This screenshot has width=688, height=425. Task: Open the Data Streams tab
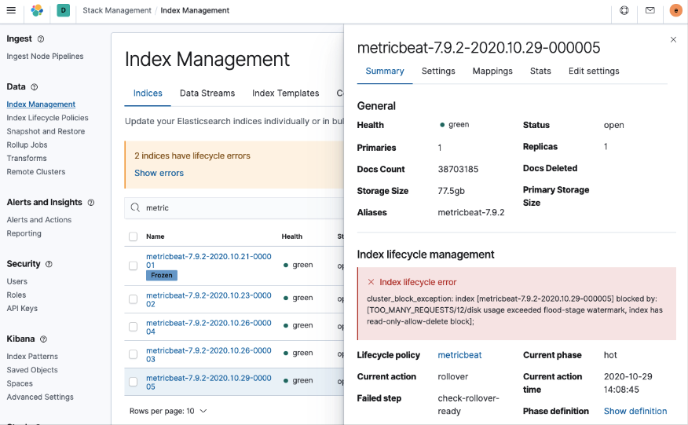click(207, 93)
